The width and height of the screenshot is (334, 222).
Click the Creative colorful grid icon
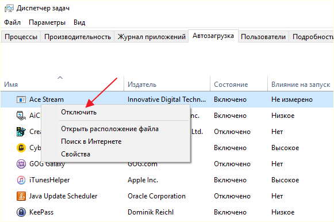coord(21,132)
